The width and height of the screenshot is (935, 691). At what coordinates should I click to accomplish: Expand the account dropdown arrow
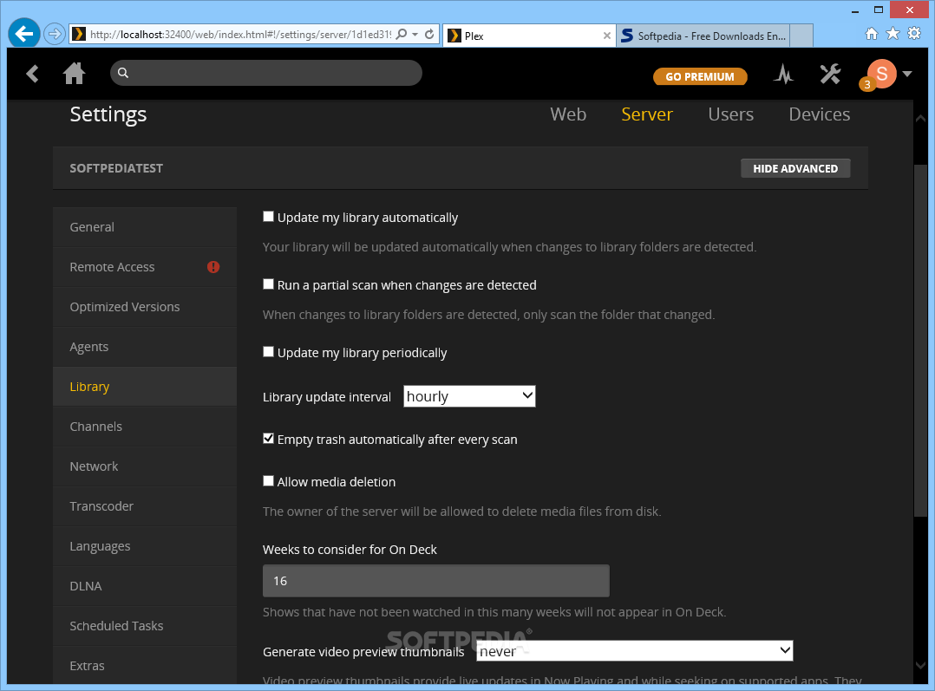point(907,74)
